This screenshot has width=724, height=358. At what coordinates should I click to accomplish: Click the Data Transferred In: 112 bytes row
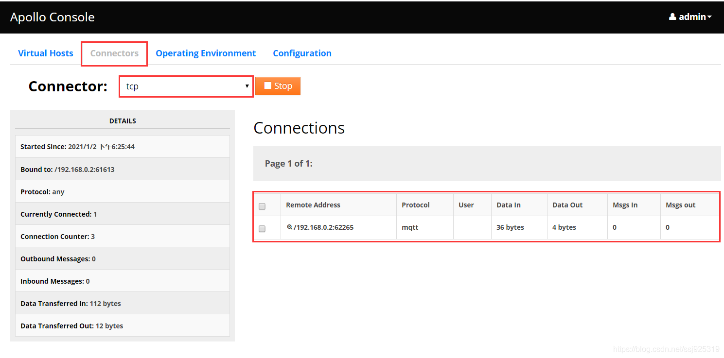(x=123, y=303)
